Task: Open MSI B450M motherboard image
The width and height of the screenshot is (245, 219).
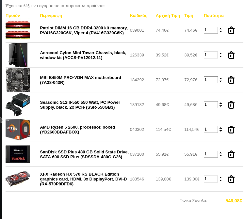Action: 18,80
